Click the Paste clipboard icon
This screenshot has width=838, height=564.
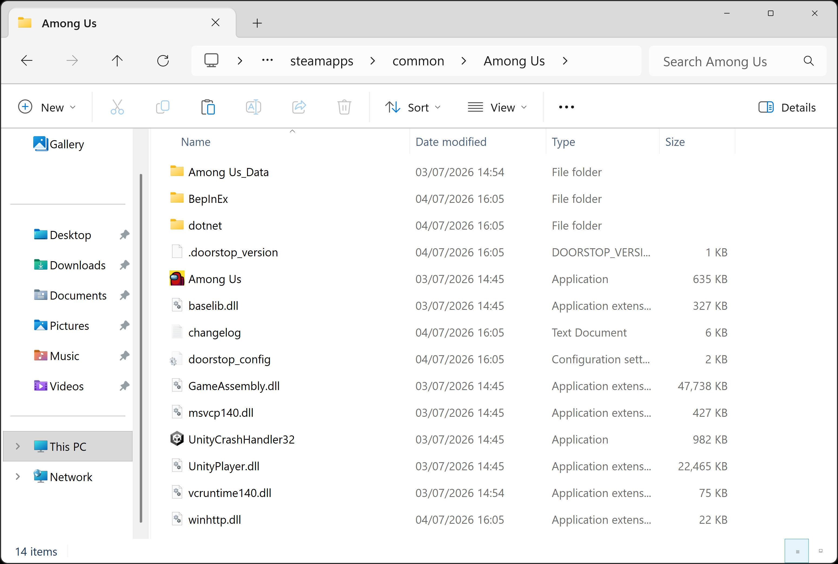point(208,107)
